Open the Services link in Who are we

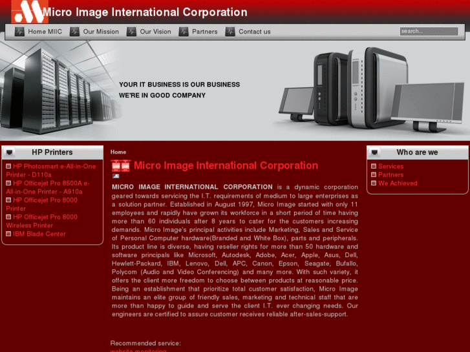coord(391,166)
